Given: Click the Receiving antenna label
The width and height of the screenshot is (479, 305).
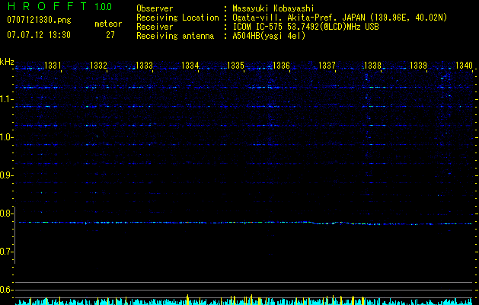Looking at the screenshot, I should pyautogui.click(x=175, y=36).
